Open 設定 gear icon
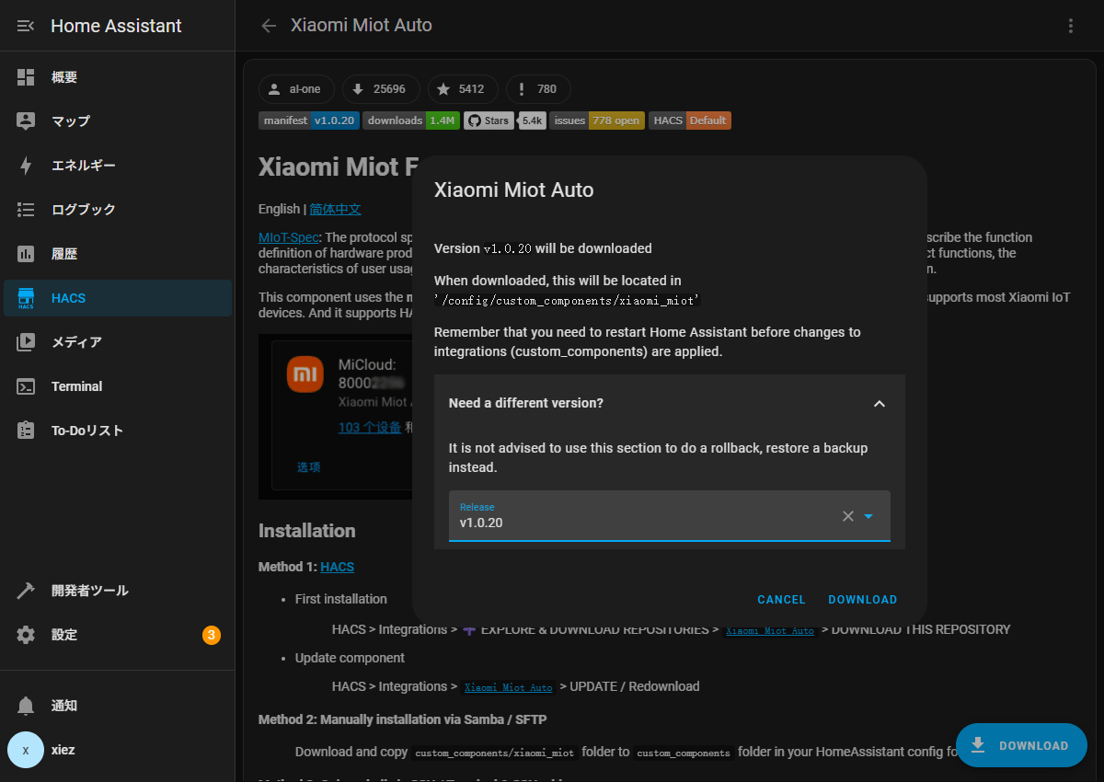This screenshot has width=1104, height=782. click(26, 635)
